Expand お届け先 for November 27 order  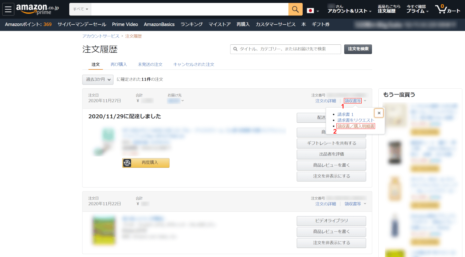pos(176,101)
